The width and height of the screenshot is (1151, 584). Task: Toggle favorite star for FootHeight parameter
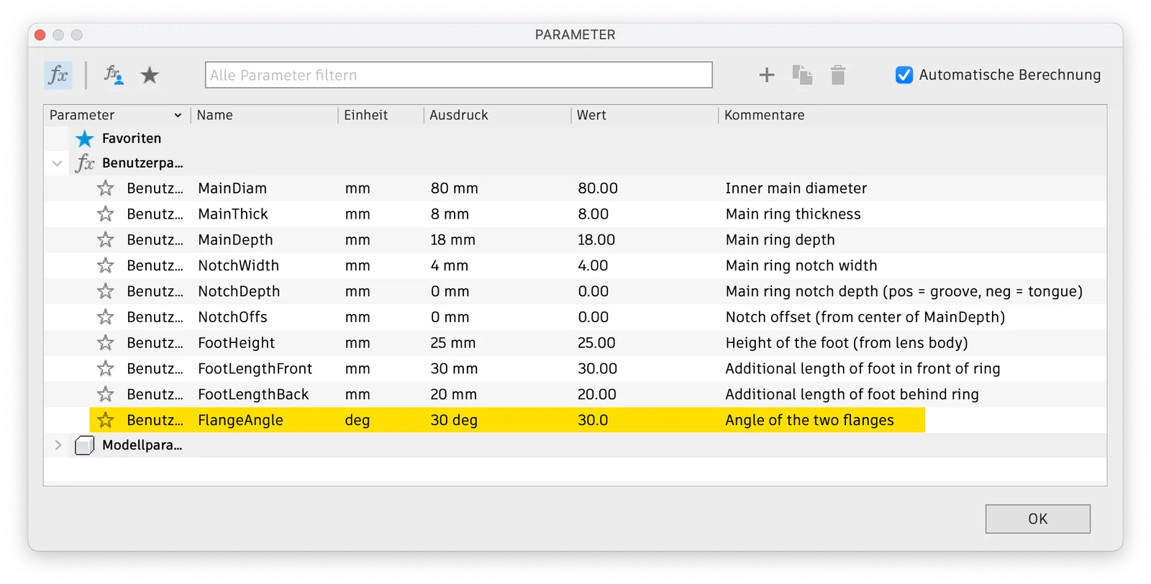[x=106, y=343]
